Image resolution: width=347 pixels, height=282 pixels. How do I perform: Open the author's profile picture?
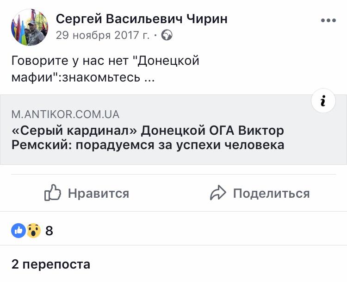tap(30, 27)
